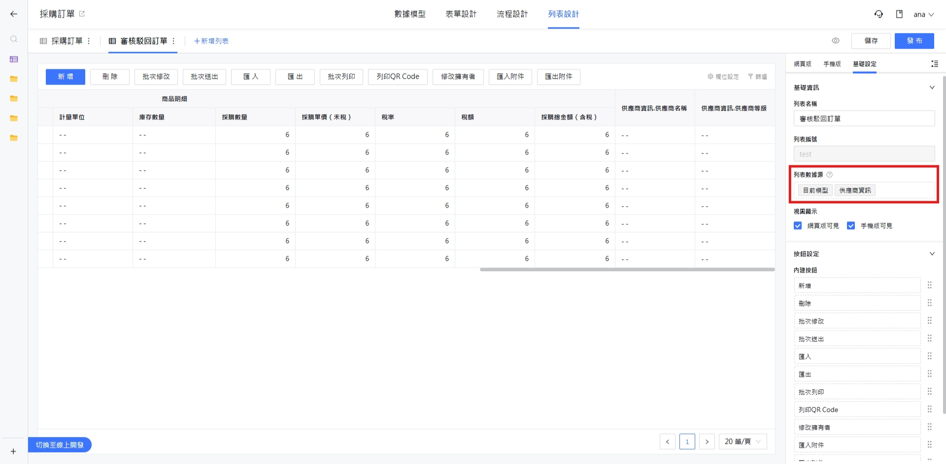Image resolution: width=946 pixels, height=464 pixels.
Task: Use drag handle of 新增 built-in button
Action: tap(930, 285)
